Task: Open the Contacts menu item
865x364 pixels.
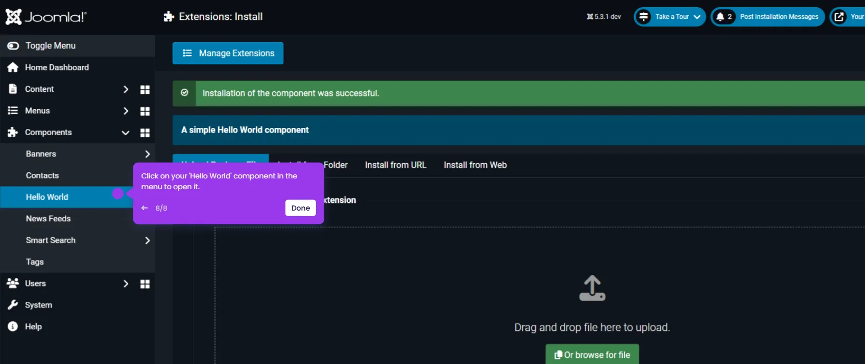Action: (42, 175)
